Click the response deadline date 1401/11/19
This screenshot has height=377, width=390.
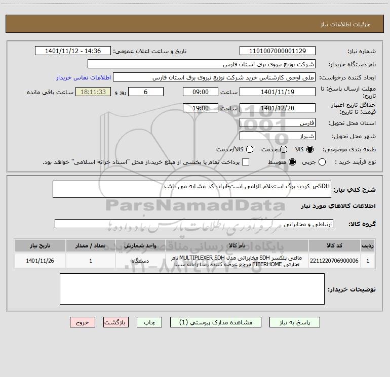pos(278,92)
